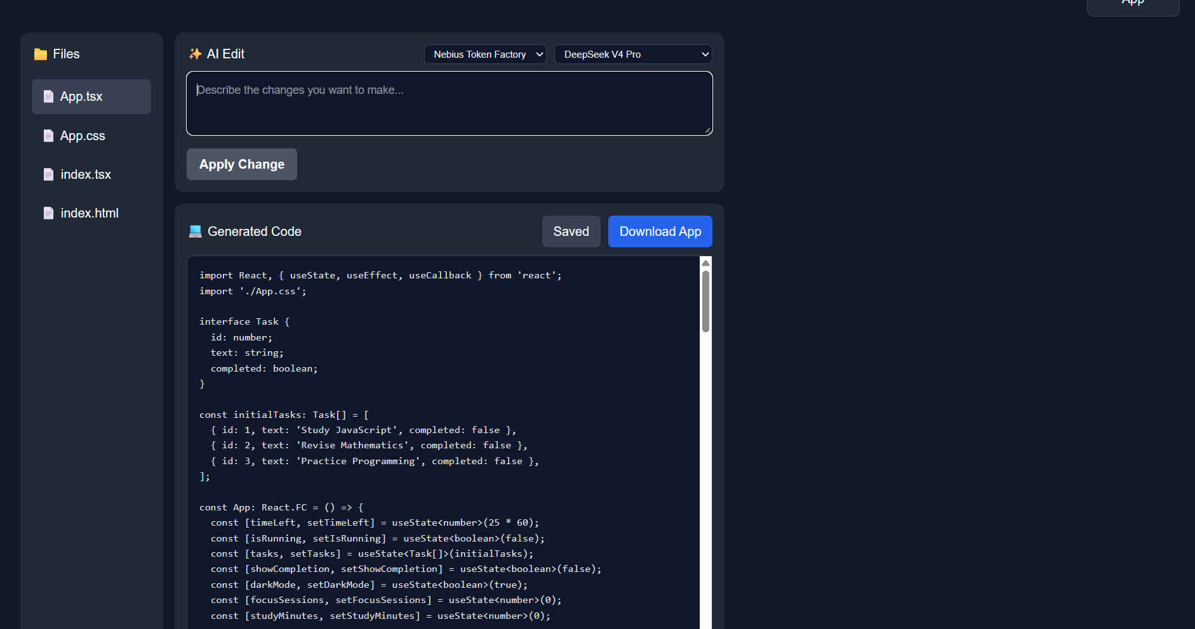
Task: Click the code line declaring 'darkMode'
Action: coord(370,585)
